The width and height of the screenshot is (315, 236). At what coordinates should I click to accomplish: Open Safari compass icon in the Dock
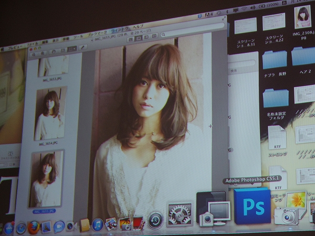(21, 228)
